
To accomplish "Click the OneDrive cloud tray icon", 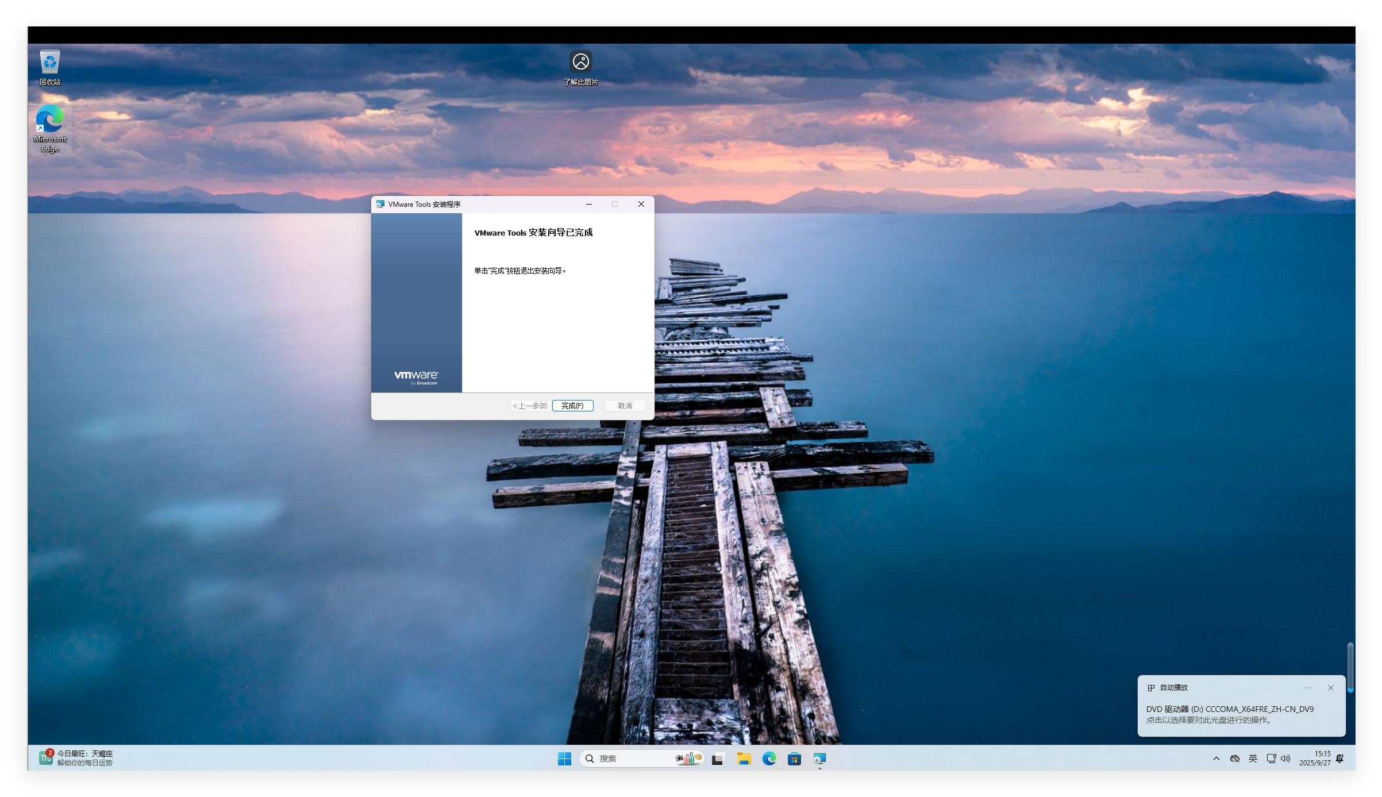I will click(1234, 759).
